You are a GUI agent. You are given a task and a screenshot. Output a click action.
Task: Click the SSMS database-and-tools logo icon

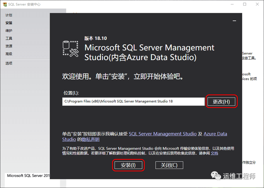(70, 49)
